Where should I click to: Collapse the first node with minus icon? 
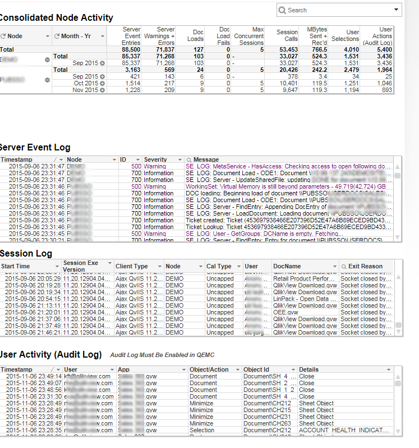click(47, 60)
